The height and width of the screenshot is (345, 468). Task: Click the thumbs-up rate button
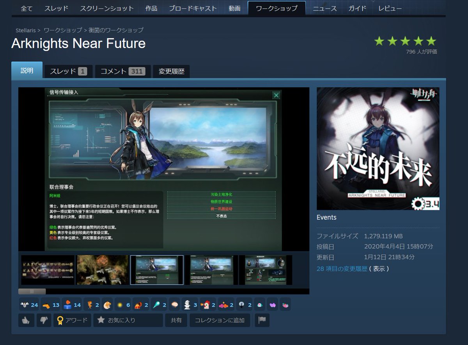click(26, 320)
